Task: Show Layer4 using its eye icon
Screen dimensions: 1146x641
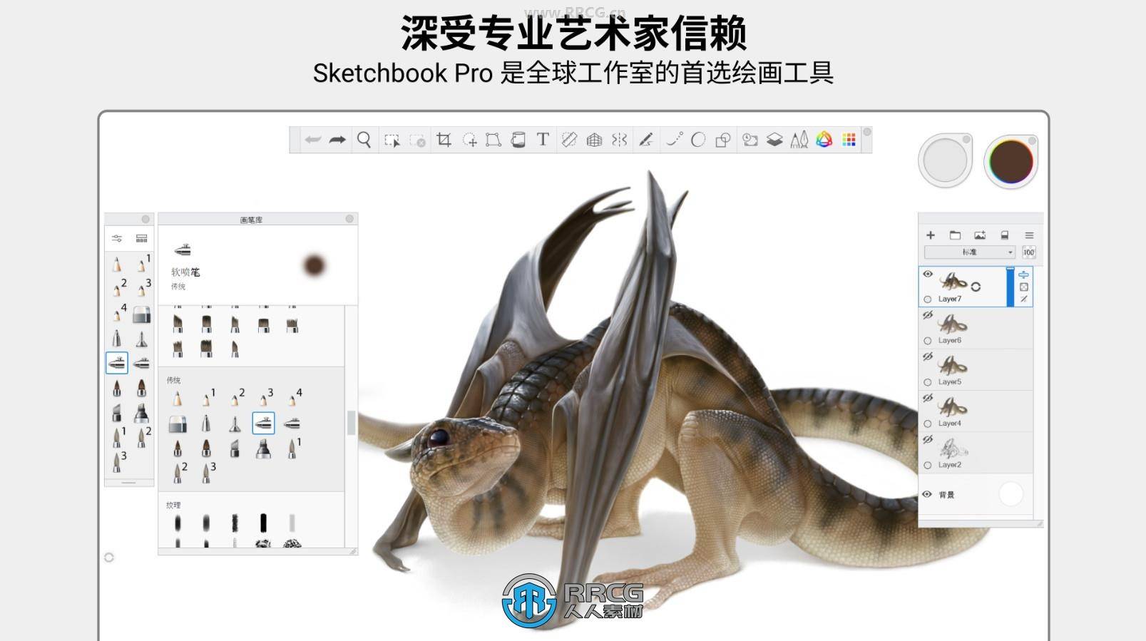Action: tap(928, 398)
